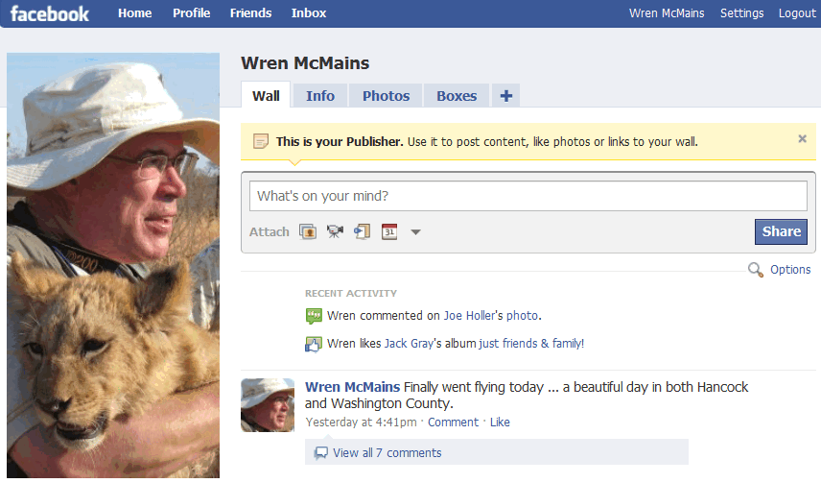
Task: Attach a link using the link icon
Action: pos(362,231)
